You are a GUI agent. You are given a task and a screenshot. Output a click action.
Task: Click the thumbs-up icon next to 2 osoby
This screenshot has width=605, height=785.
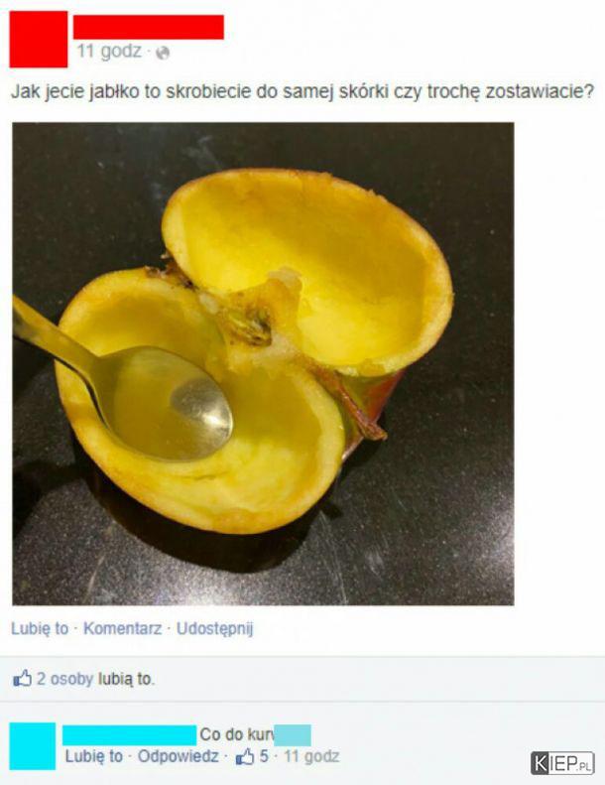(22, 679)
